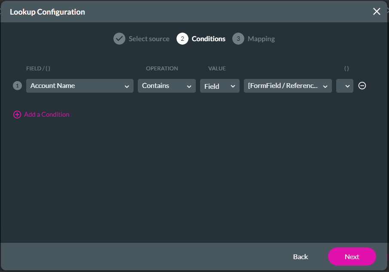Open the Field value type dropdown
The width and height of the screenshot is (389, 272).
tap(219, 85)
